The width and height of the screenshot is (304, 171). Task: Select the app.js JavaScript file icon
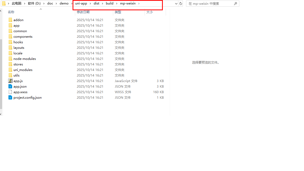(10, 81)
